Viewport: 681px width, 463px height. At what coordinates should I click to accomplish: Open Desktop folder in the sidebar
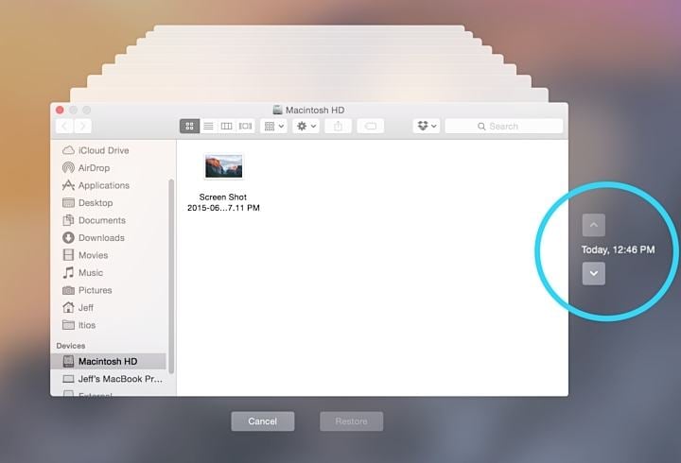click(x=88, y=202)
